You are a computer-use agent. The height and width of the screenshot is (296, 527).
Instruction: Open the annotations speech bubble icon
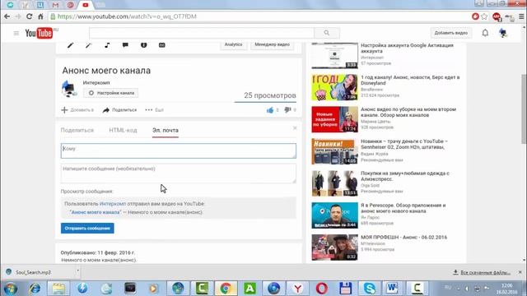125,44
